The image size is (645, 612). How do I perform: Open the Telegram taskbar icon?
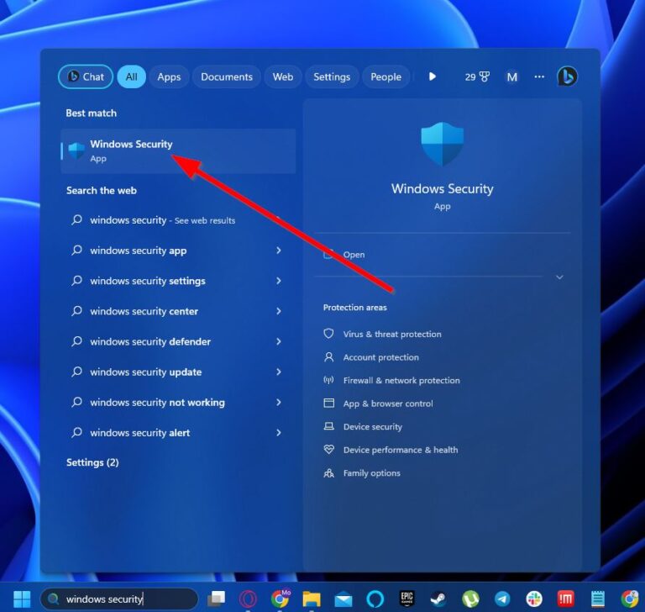click(x=502, y=599)
